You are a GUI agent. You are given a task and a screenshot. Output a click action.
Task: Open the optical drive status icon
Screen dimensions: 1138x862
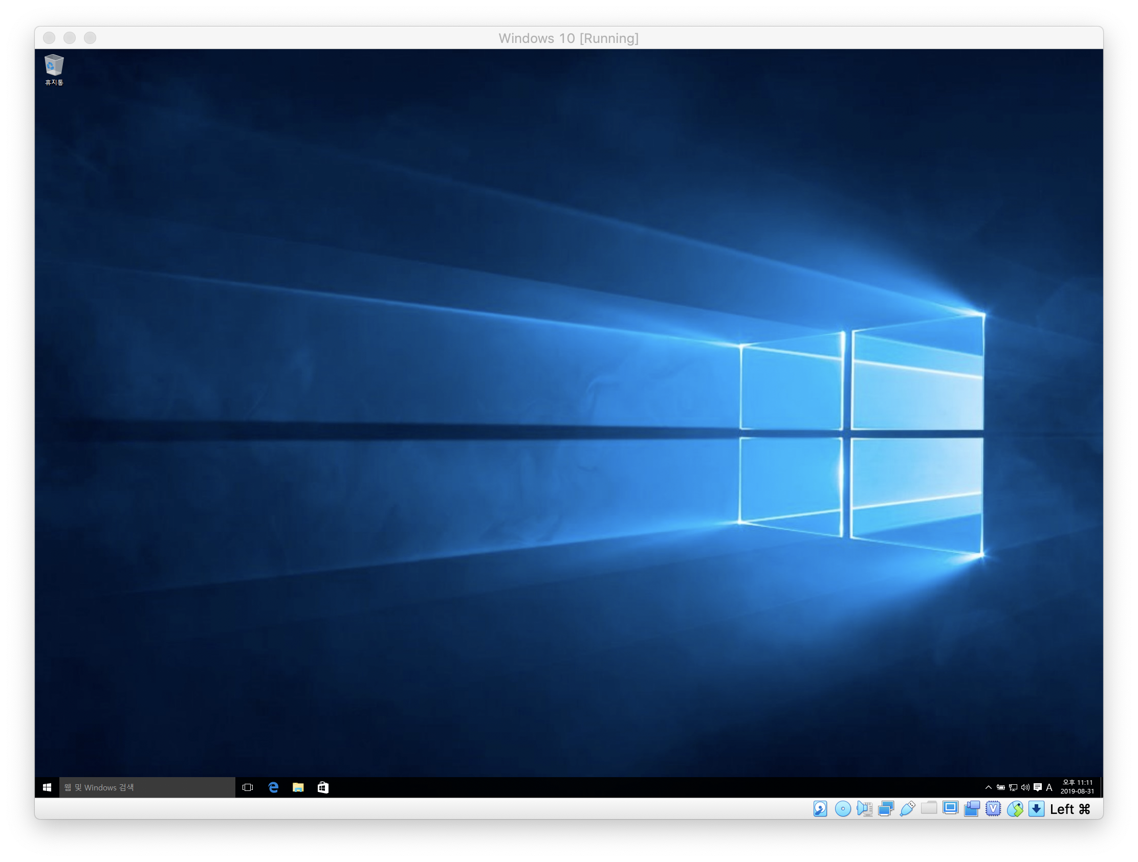pyautogui.click(x=843, y=808)
